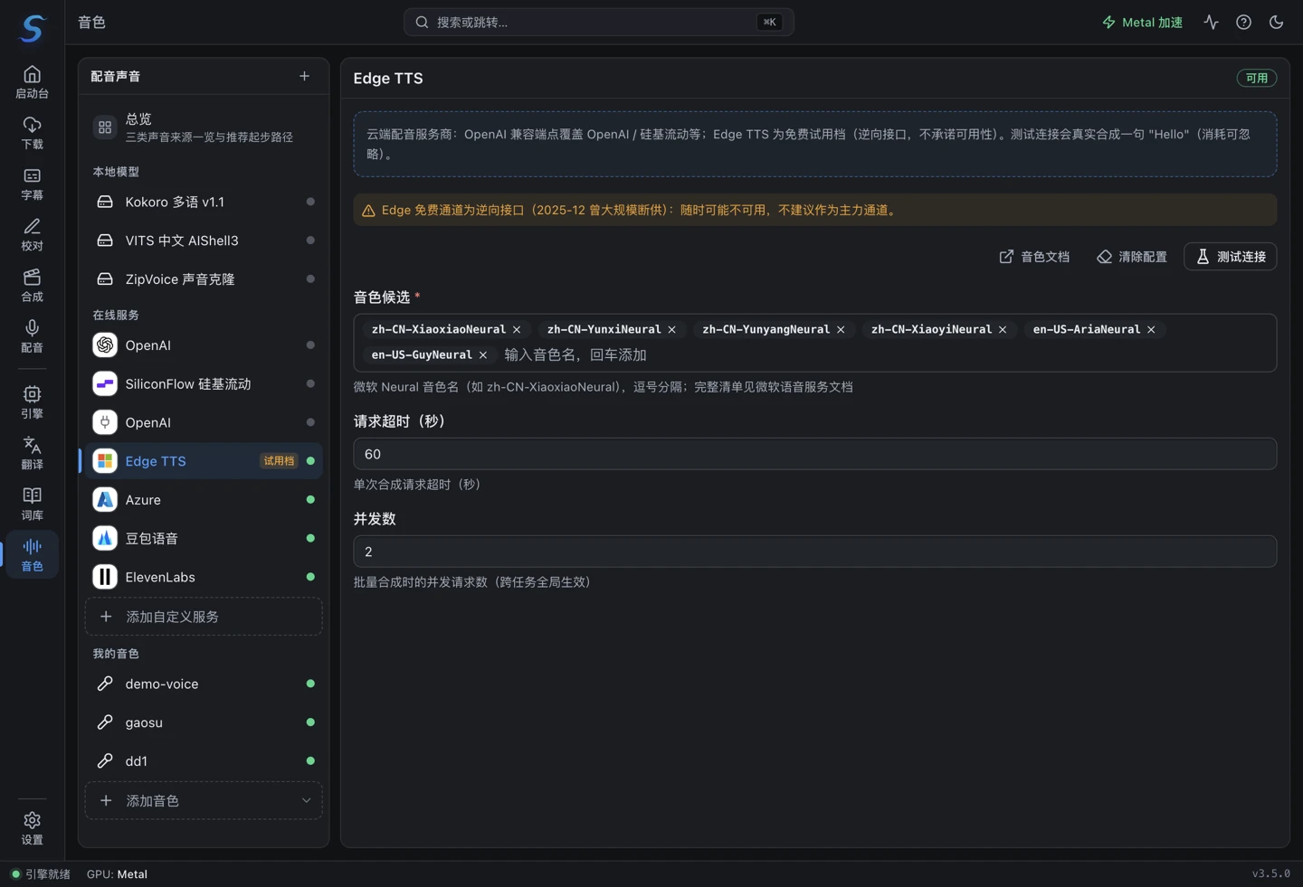Open the activity monitor pulse icon

point(1211,22)
